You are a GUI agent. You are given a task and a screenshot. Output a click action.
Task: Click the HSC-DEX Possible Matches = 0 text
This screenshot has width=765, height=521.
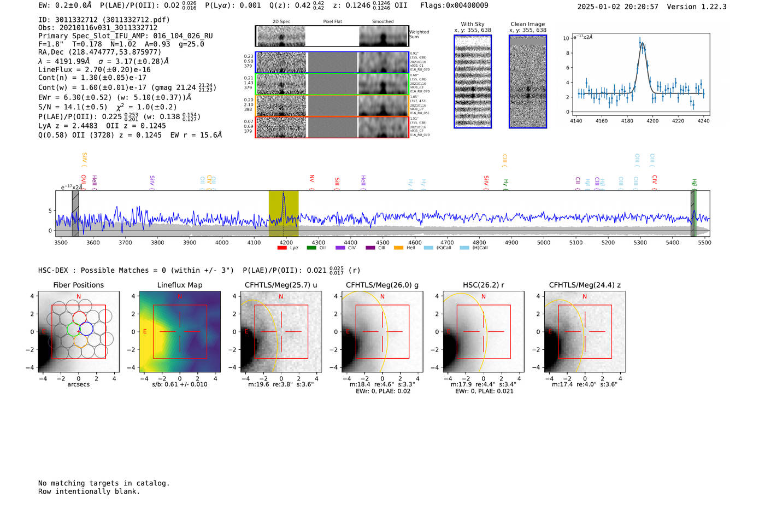[136, 271]
